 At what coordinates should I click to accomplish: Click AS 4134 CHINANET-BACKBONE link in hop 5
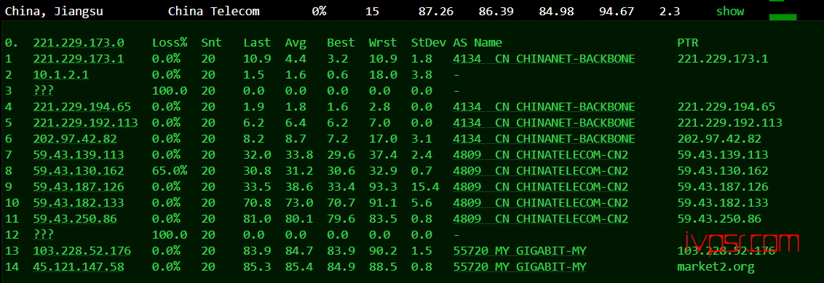(x=544, y=123)
